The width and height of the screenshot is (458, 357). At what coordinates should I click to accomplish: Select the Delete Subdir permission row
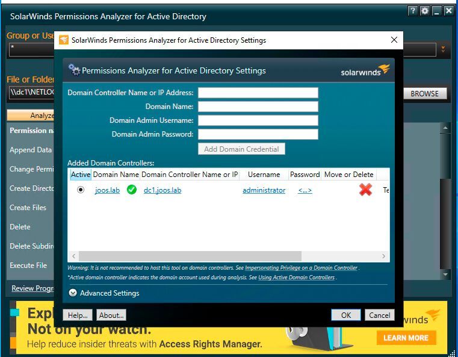pos(31,246)
